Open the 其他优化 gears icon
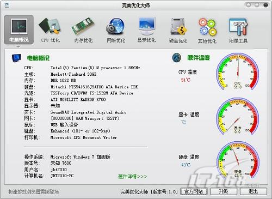Viewport: 272px width, 199px height. [x=207, y=31]
